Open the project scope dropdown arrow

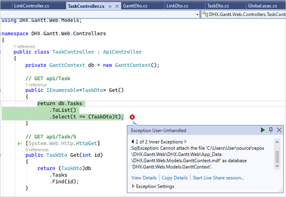click(x=198, y=14)
